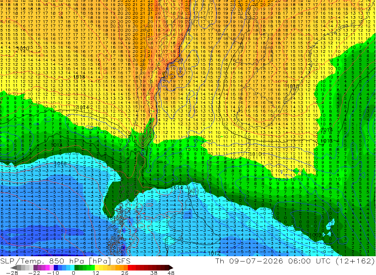This screenshot has width=376, height=275.
Task: Click the 0 label under the colour scale
Action: 73,273
